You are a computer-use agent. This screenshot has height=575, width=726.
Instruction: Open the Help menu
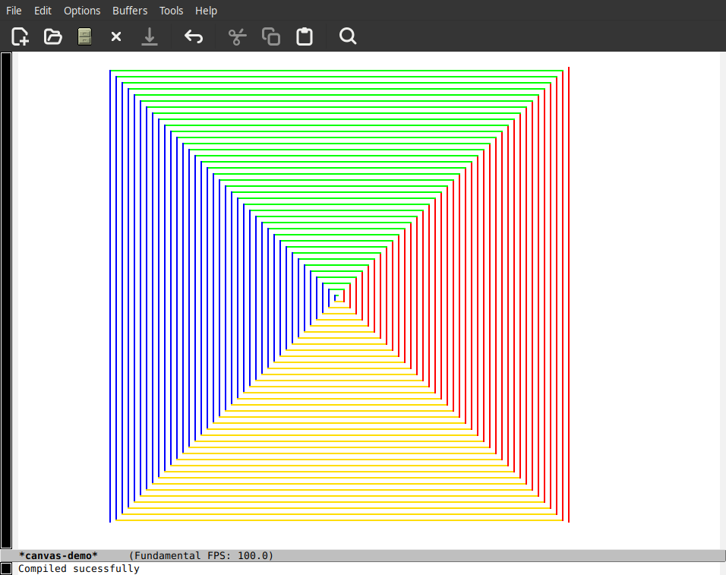click(206, 11)
